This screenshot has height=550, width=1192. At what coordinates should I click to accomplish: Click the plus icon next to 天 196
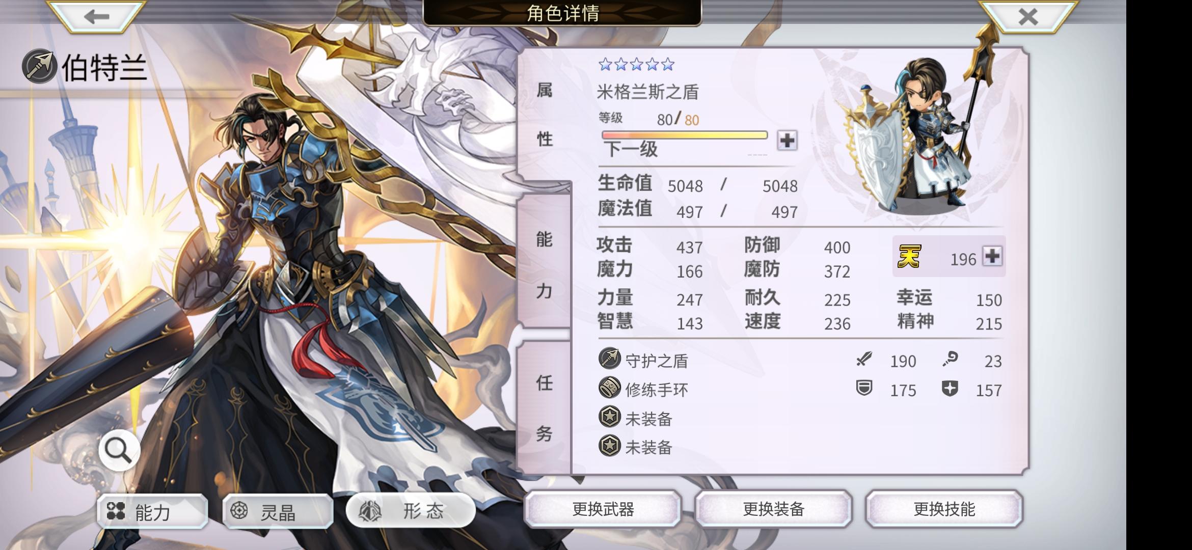992,256
